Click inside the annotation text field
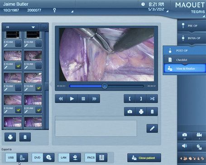Viewport: 206px width, 165px height. click(x=96, y=128)
